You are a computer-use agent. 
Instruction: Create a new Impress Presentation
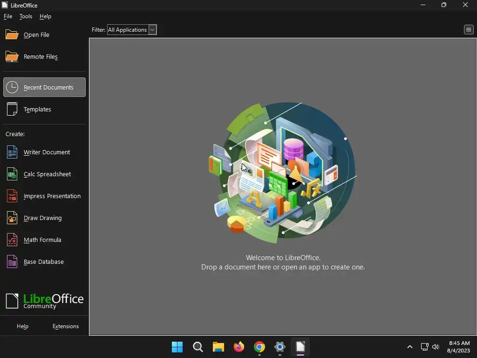tap(44, 196)
